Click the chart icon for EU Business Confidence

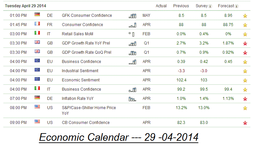click(132, 62)
